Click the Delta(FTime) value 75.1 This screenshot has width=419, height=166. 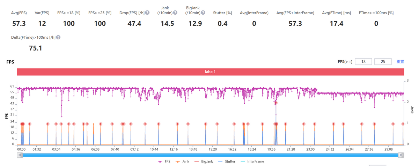click(x=36, y=48)
